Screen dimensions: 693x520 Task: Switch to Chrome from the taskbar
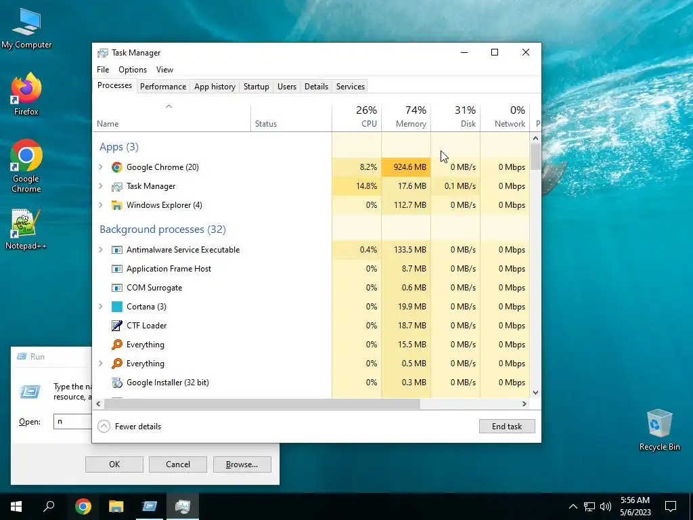pyautogui.click(x=83, y=506)
